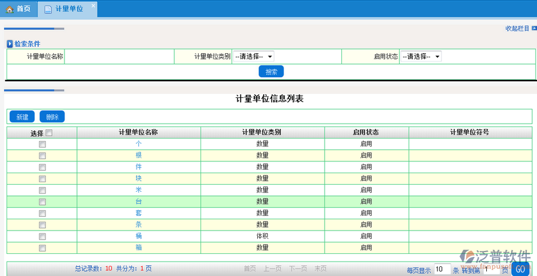537x276 pixels.
Task: Close the 计量单位 tab
Action: click(92, 5)
